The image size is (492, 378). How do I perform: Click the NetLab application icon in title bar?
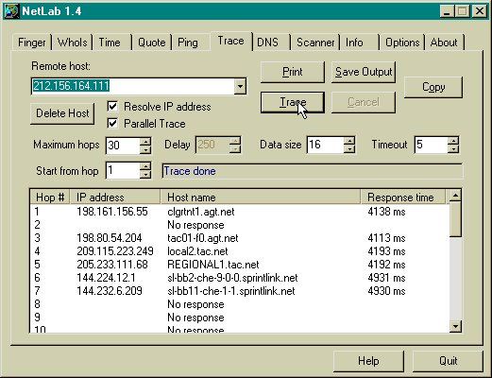coord(11,11)
